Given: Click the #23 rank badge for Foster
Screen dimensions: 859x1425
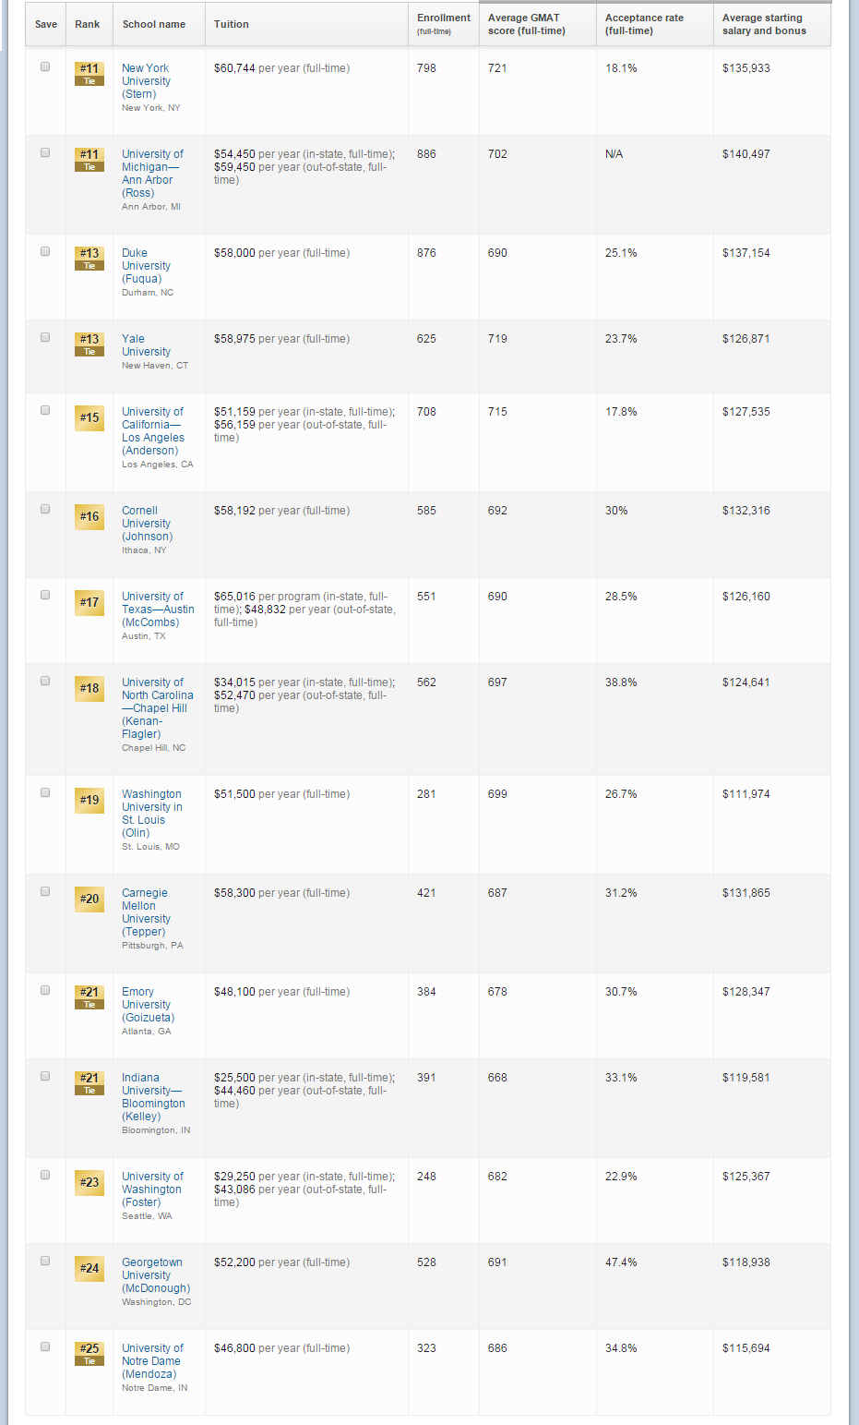Looking at the screenshot, I should point(89,1183).
